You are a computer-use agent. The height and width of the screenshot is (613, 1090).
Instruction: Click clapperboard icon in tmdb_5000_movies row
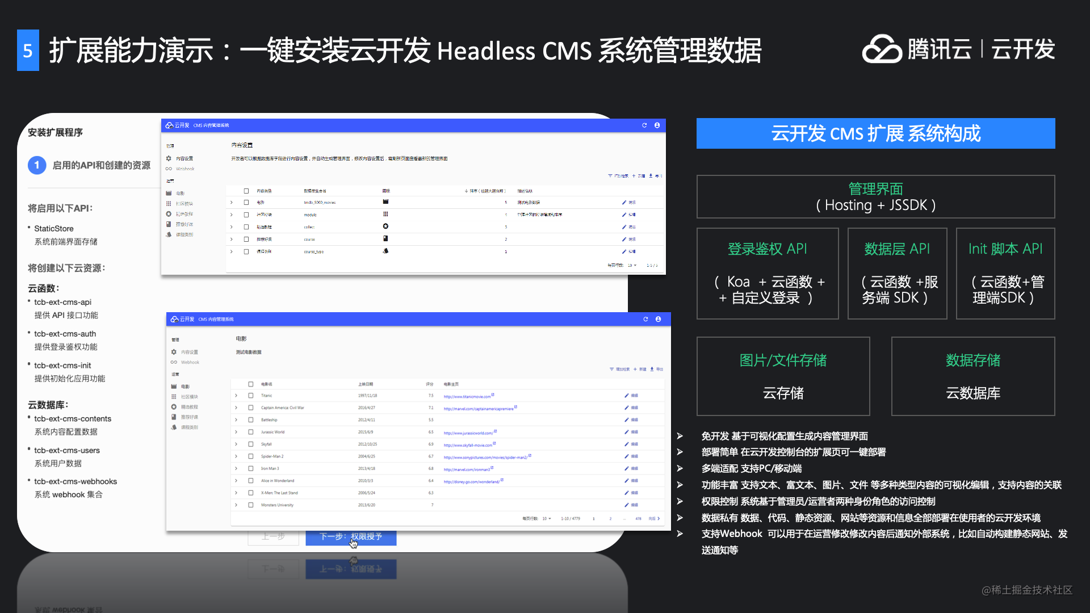pyautogui.click(x=385, y=202)
